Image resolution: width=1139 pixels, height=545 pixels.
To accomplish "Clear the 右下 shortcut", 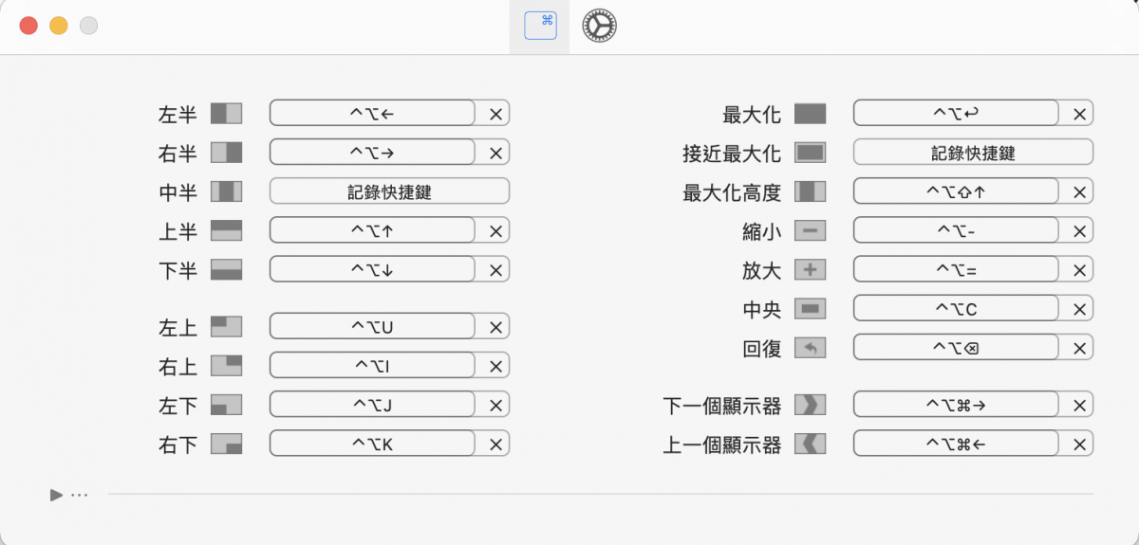I will 495,445.
